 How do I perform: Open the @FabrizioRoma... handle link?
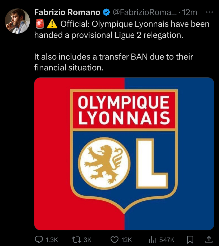click(145, 12)
